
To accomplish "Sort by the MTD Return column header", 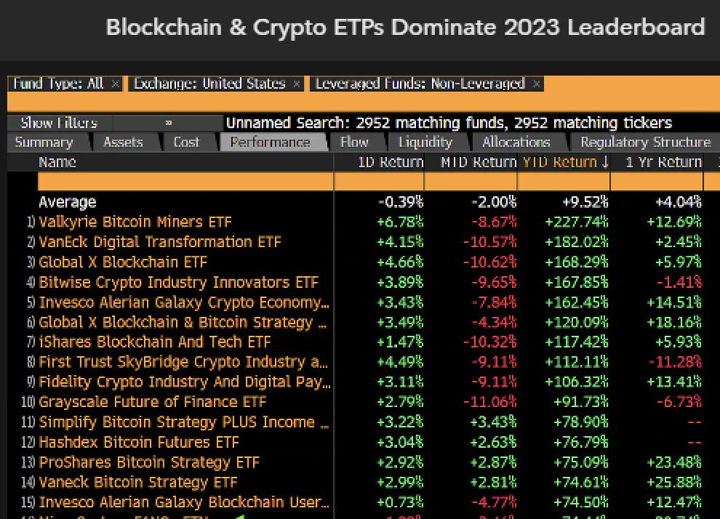I will coord(478,162).
